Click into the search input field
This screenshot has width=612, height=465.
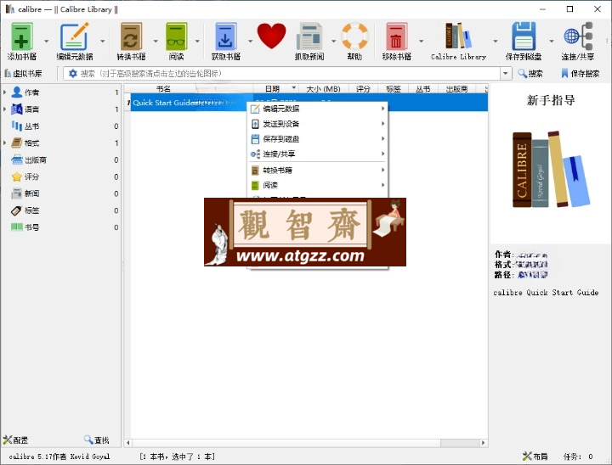(x=289, y=73)
